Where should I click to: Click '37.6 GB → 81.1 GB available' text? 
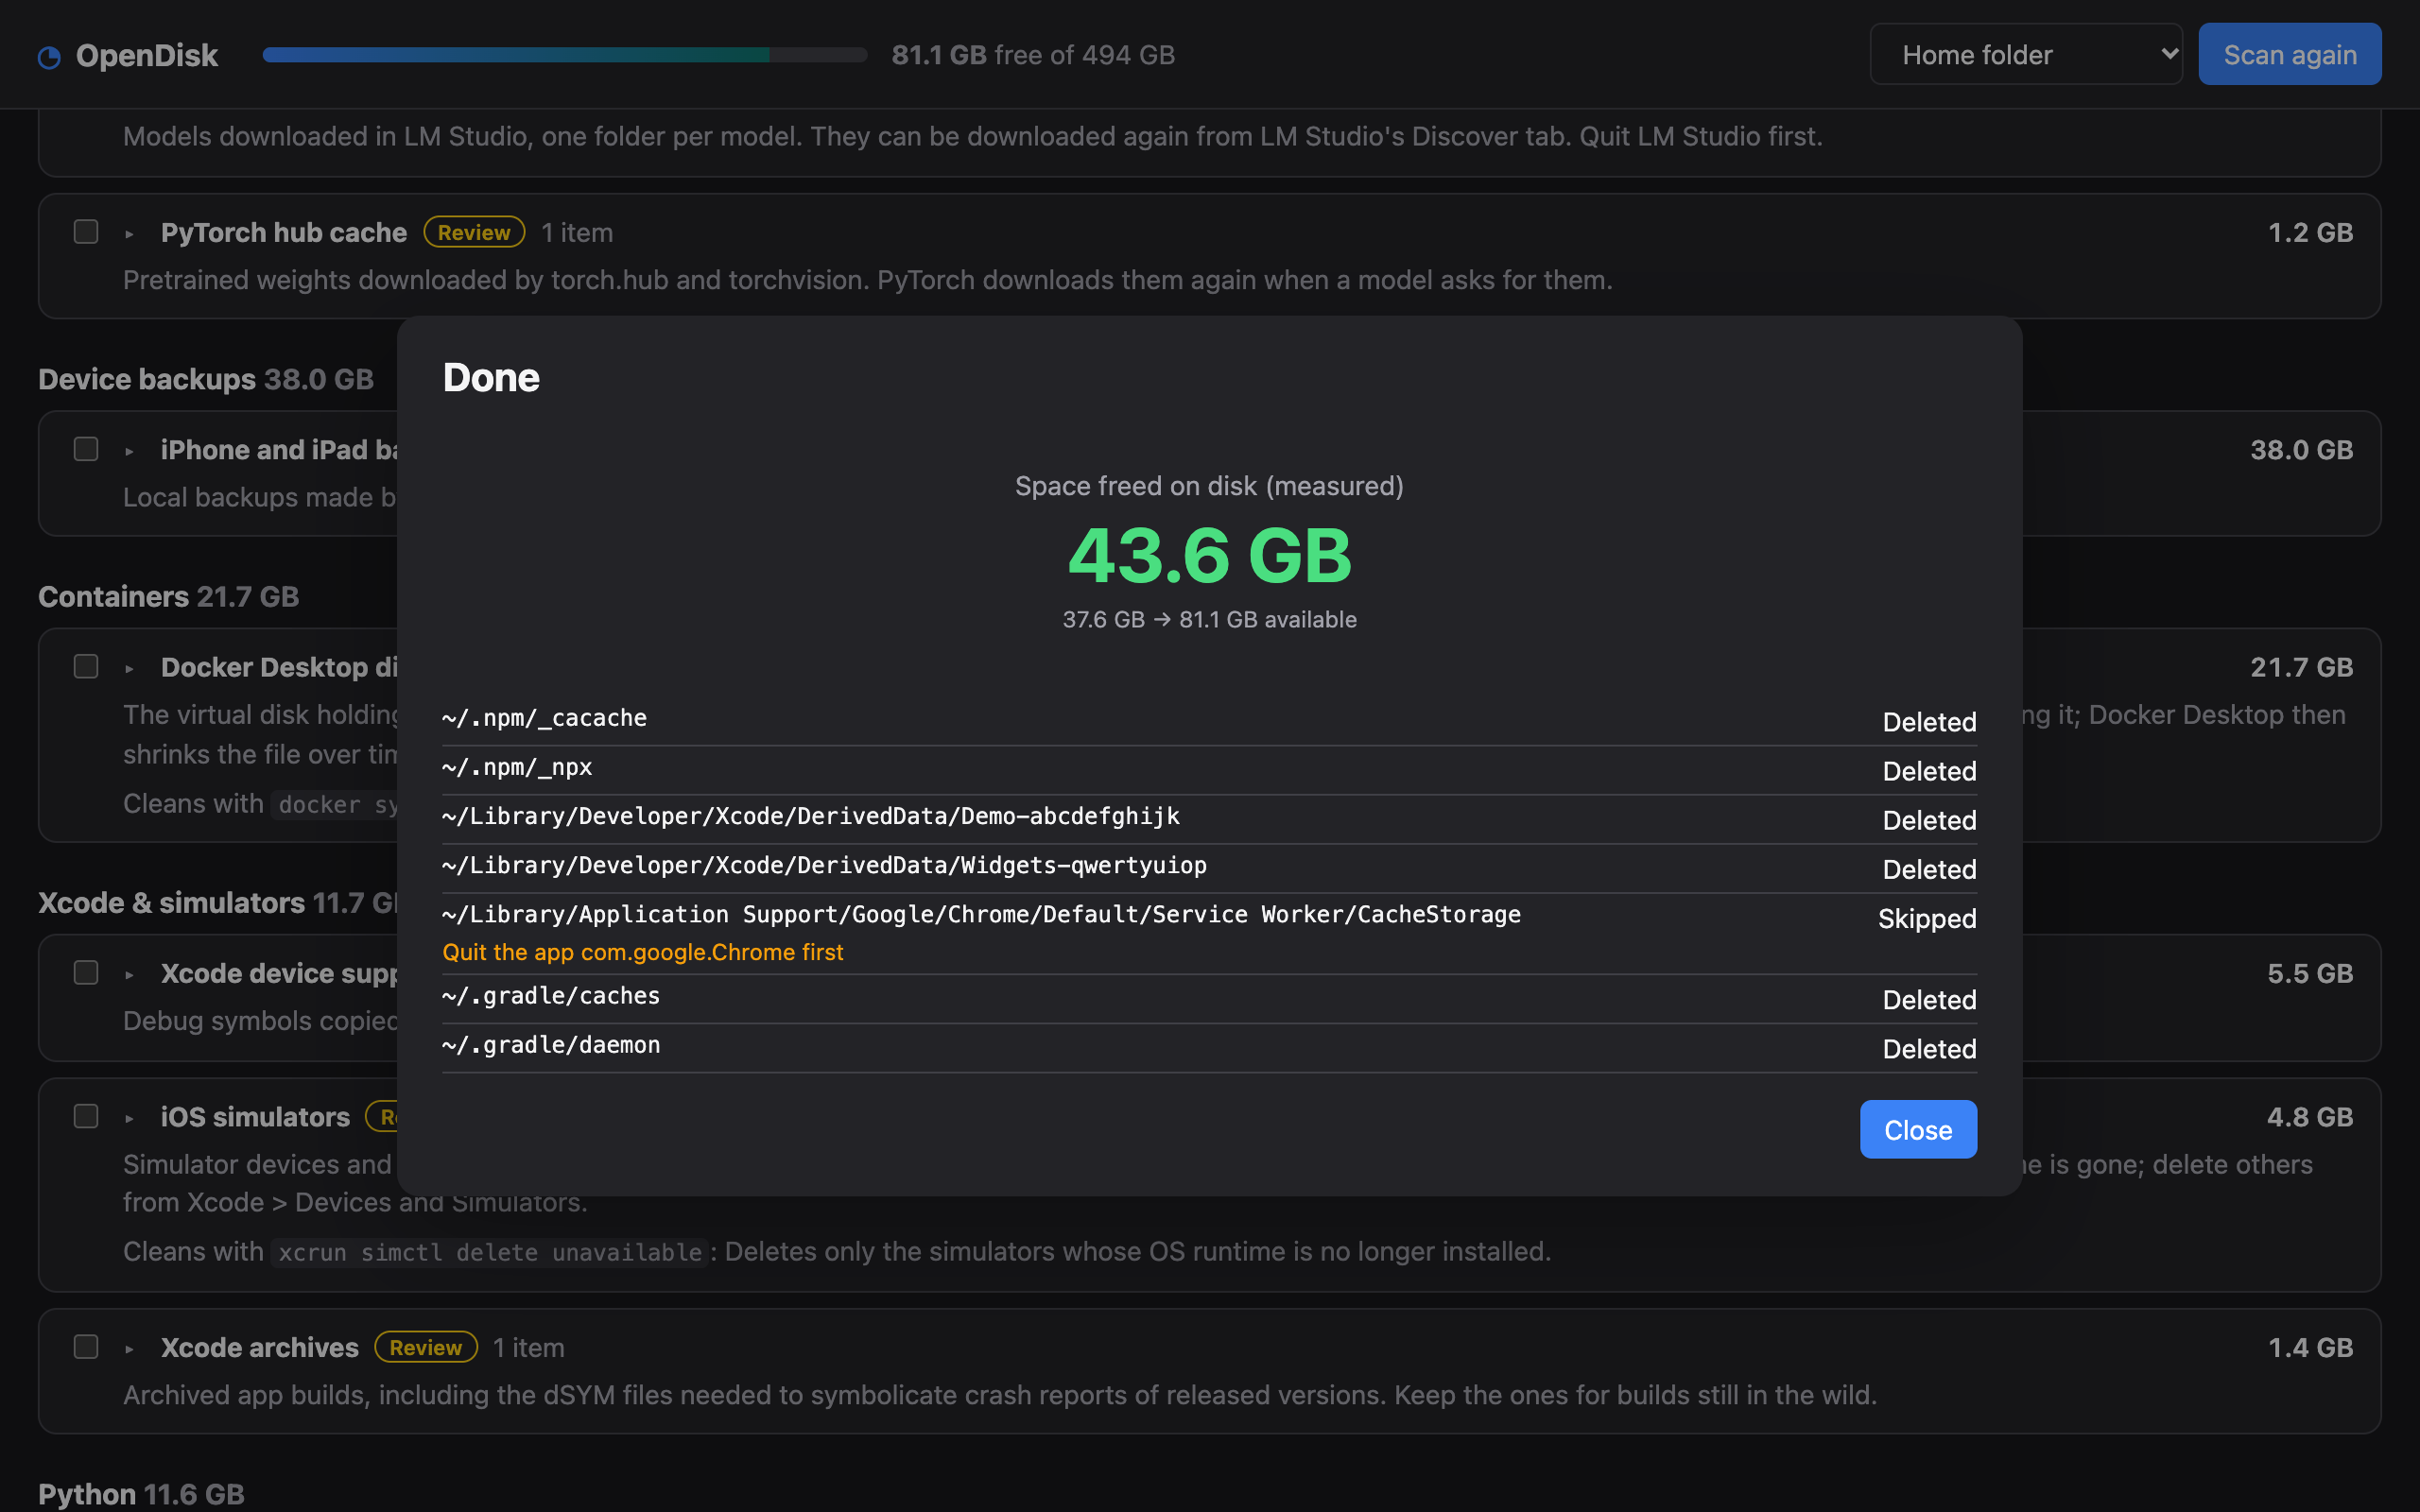[x=1209, y=619]
